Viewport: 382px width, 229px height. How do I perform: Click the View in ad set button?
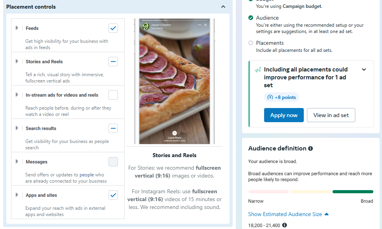click(x=331, y=115)
